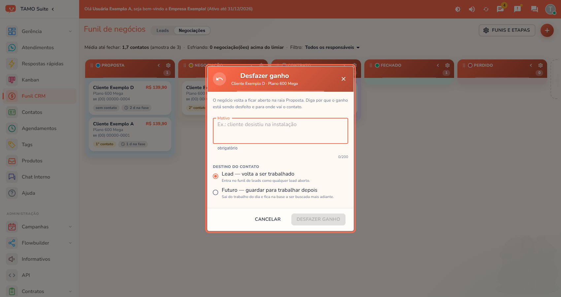Expand the Flowbuilder menu chevron
Screen dimensions: 561x297
pos(70,243)
